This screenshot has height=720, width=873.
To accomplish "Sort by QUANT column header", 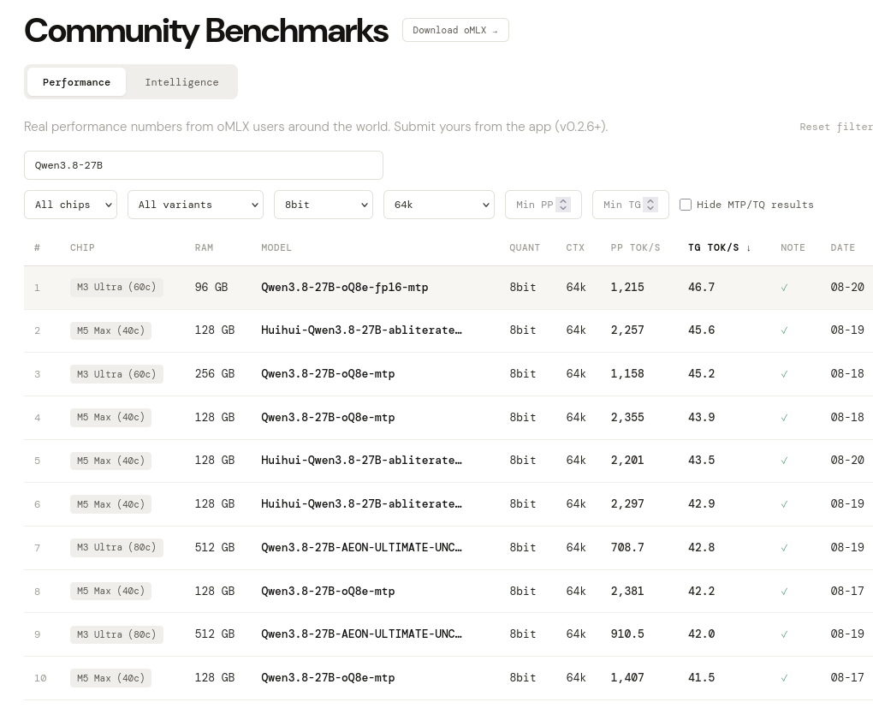I will click(525, 247).
